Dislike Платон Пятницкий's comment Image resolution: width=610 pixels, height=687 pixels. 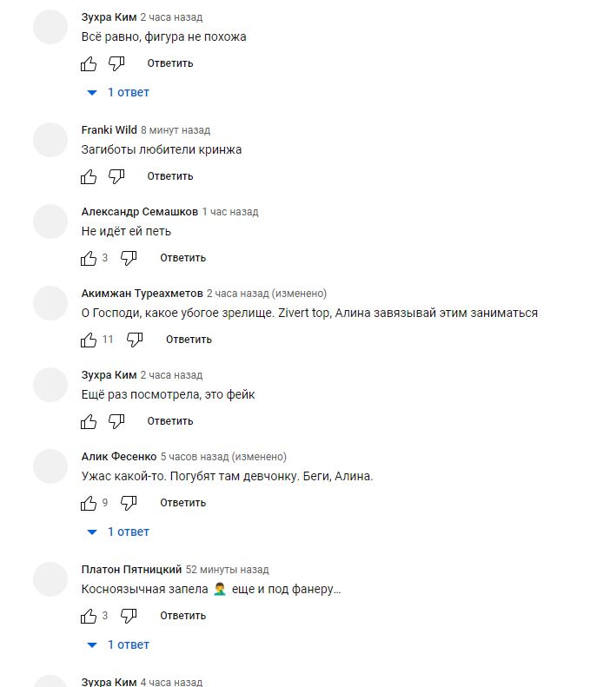(x=129, y=616)
